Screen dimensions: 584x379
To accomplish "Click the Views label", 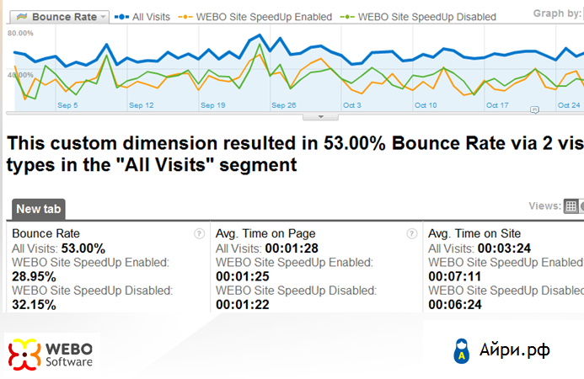I will (x=545, y=206).
